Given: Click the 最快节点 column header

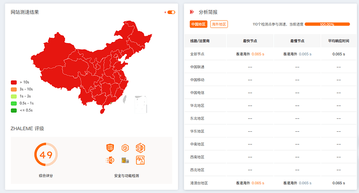Looking at the screenshot, I should click(x=250, y=41).
